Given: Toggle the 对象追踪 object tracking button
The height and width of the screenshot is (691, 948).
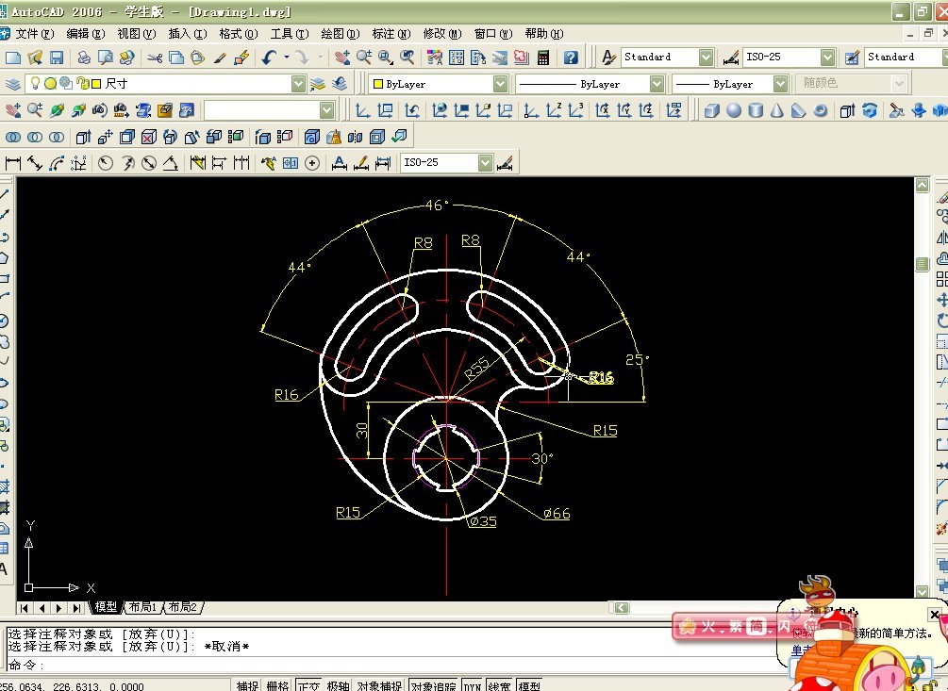Looking at the screenshot, I should (433, 685).
